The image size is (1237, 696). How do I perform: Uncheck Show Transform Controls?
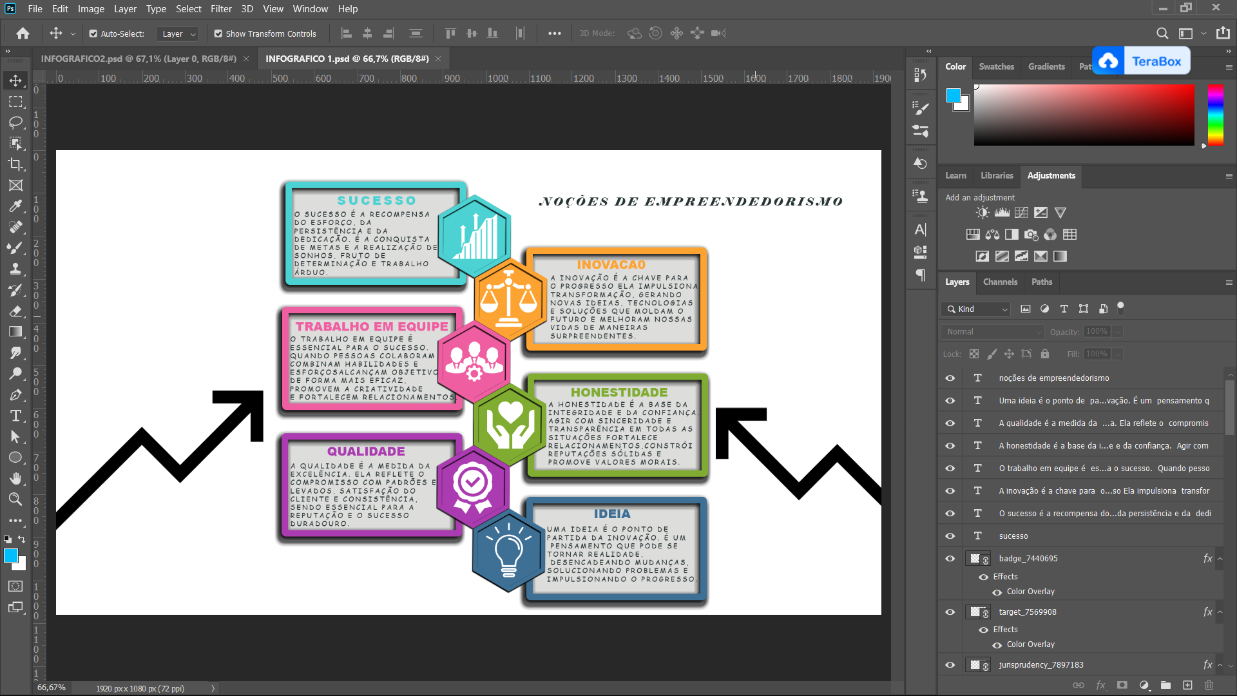point(218,34)
